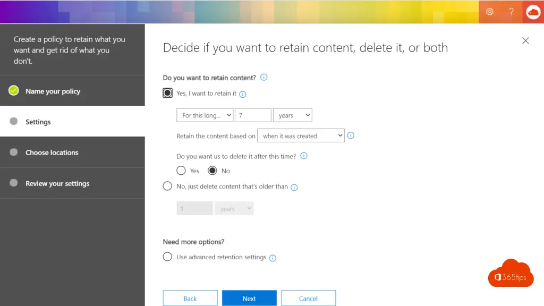Click info icon beside 'just delete content that's older than'

pyautogui.click(x=294, y=187)
